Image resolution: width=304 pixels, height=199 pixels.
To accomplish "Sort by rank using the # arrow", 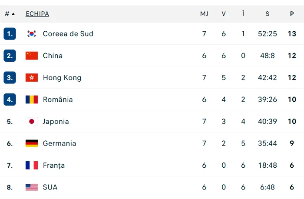I will coord(10,14).
